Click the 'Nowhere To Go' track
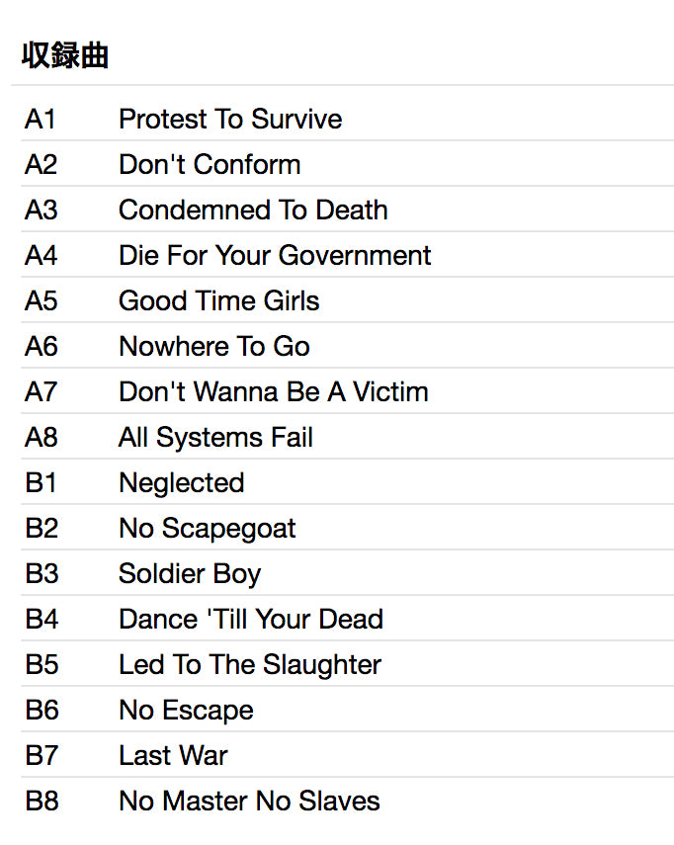 214,347
